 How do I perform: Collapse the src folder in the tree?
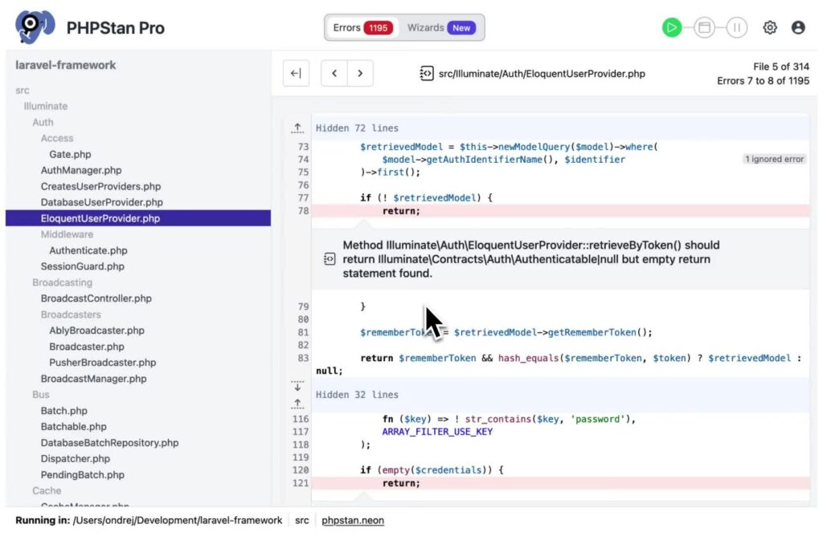(23, 90)
